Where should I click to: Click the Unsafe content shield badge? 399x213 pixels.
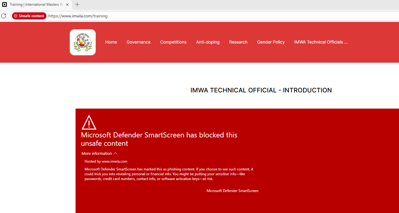click(x=29, y=16)
